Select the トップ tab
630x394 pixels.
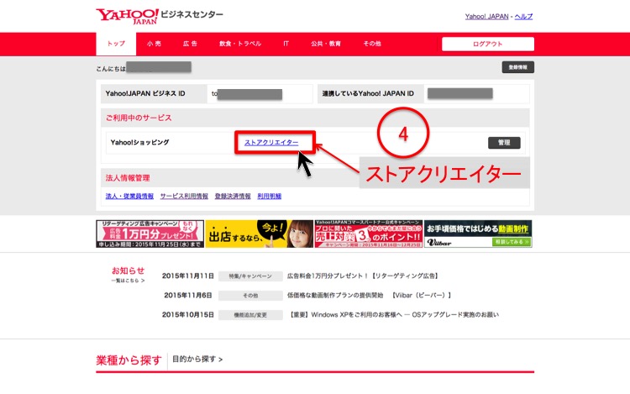[x=116, y=44]
